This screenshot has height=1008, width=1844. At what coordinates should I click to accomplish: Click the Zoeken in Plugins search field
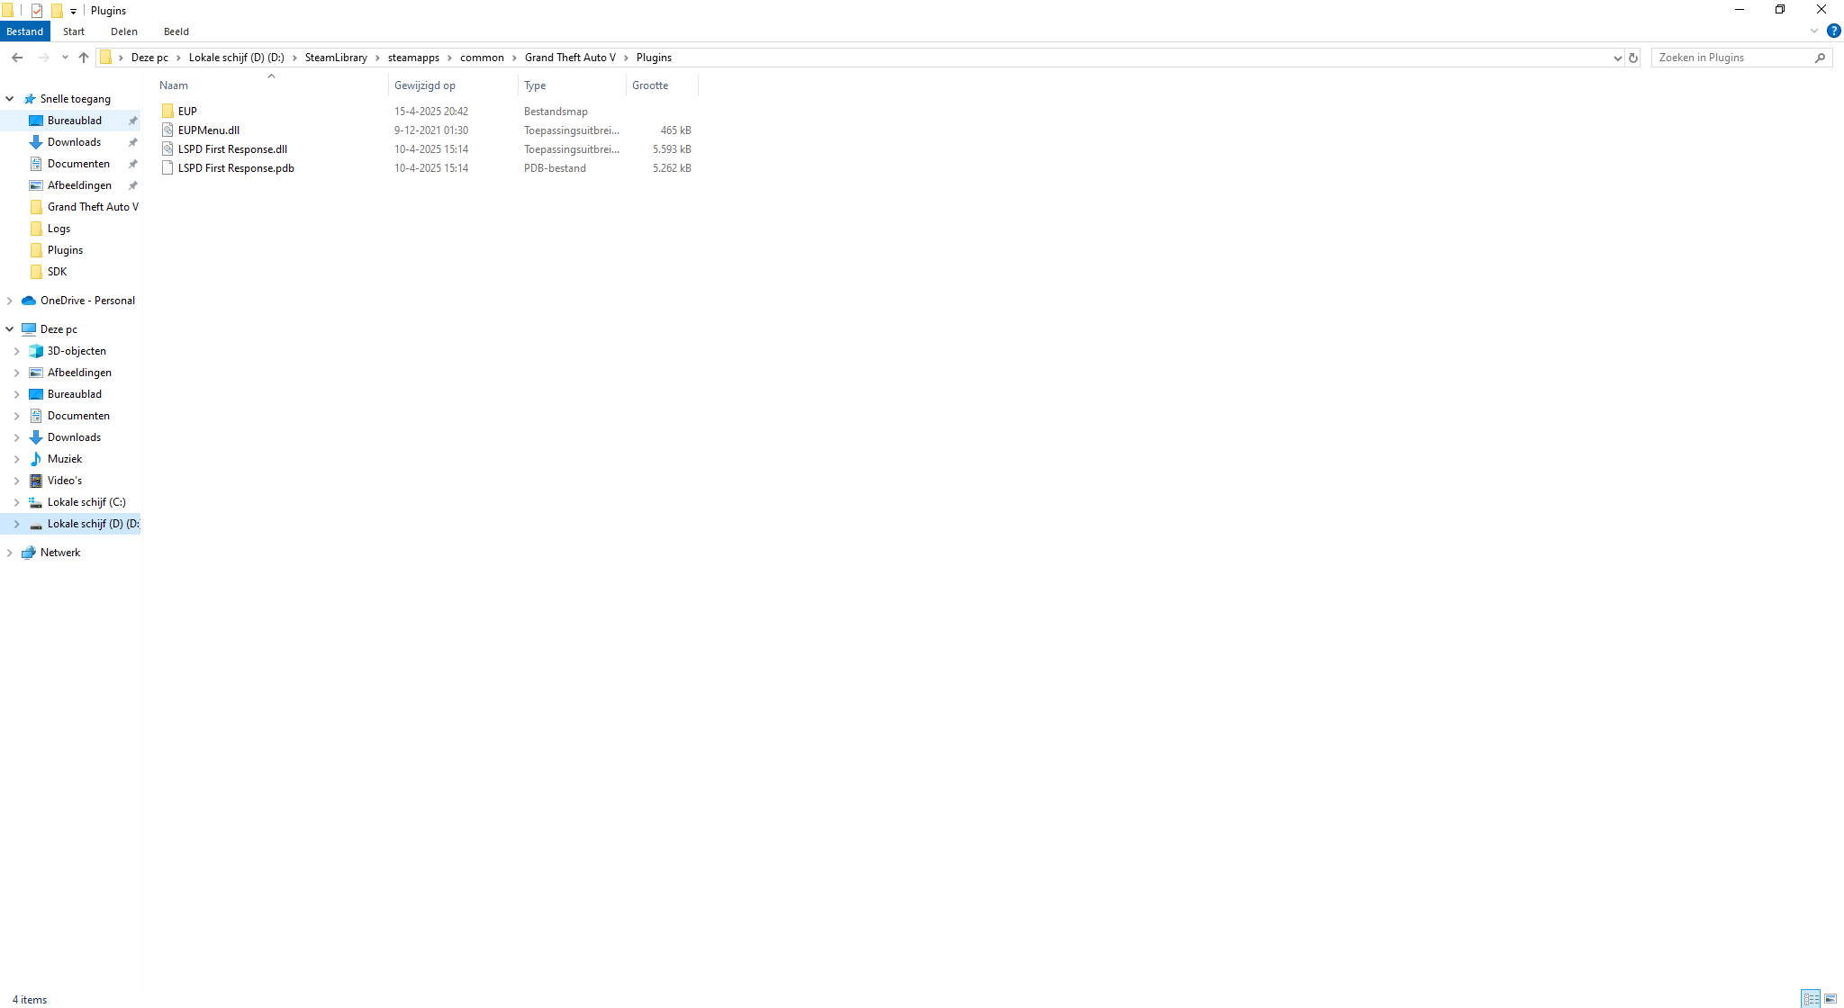tap(1729, 58)
